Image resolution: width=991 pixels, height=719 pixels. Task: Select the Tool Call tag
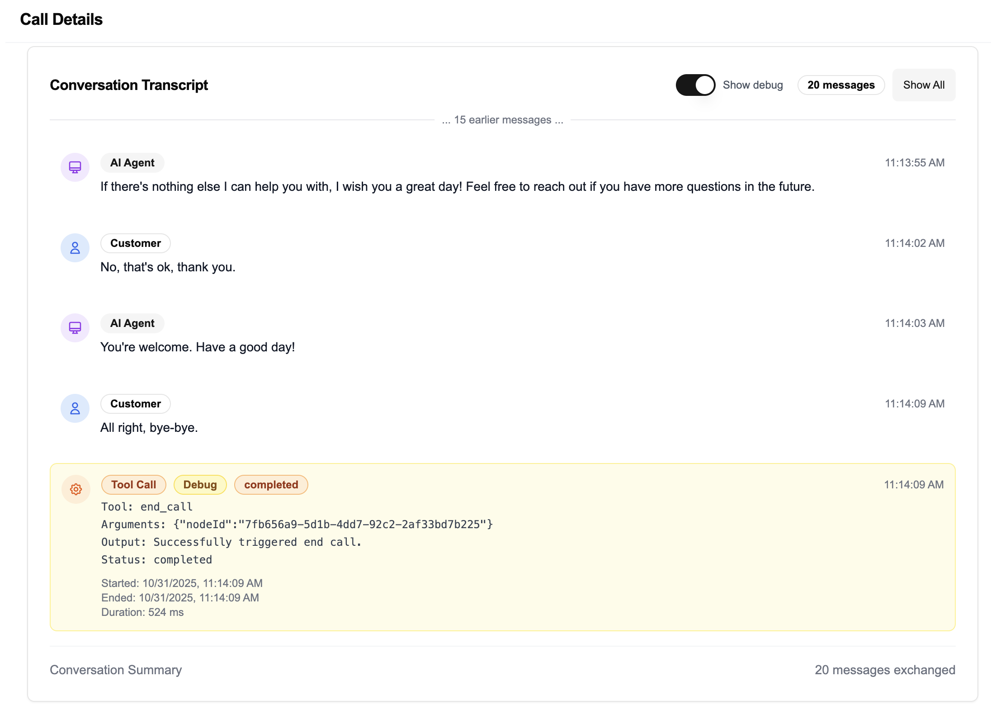(133, 485)
